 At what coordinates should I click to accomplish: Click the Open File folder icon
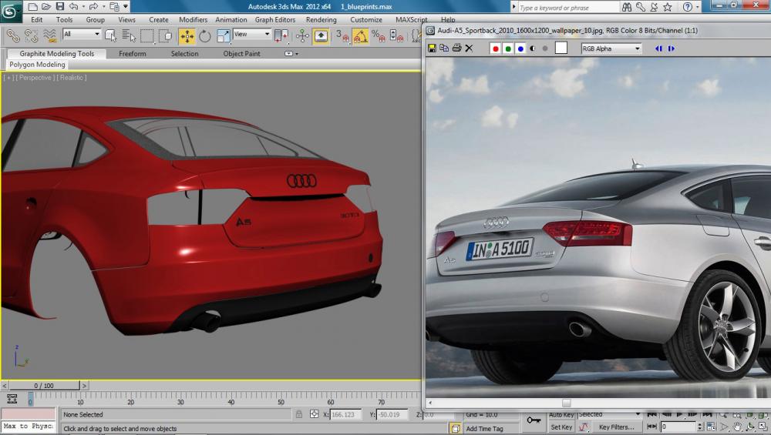point(46,6)
